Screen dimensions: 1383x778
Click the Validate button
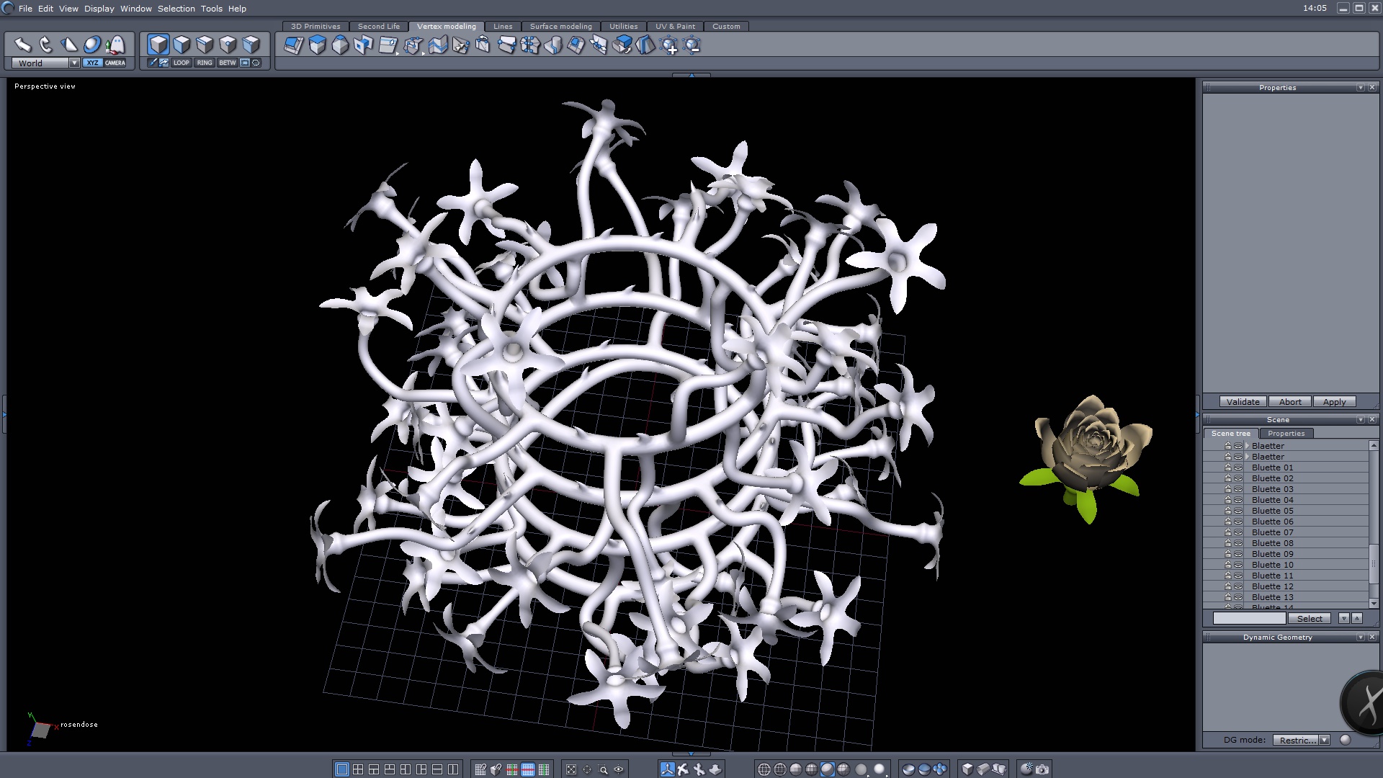pyautogui.click(x=1243, y=402)
